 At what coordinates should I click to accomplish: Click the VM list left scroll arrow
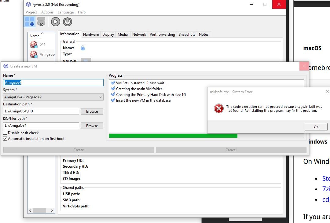[30, 210]
